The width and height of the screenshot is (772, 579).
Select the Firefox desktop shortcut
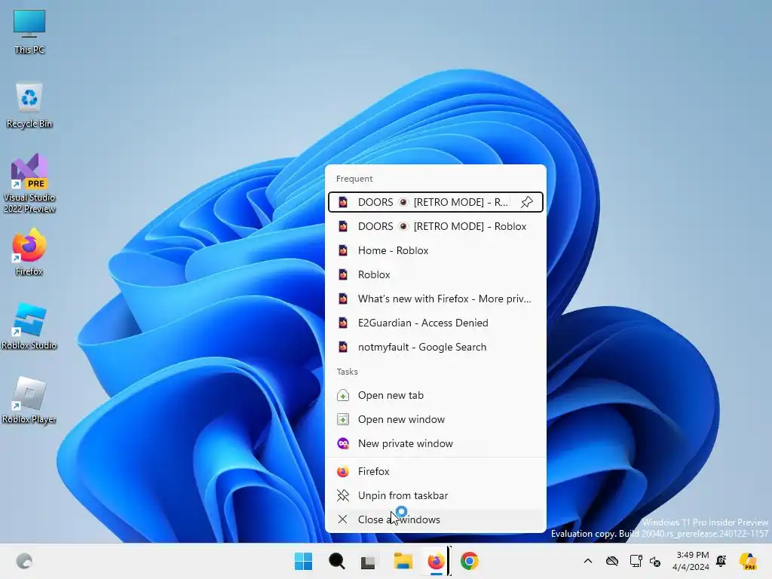coord(29,252)
